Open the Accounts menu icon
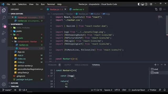The image size is (168, 94). (x=4, y=77)
